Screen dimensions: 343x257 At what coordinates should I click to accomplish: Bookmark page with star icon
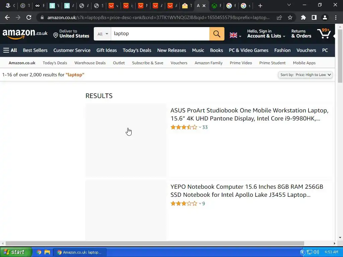pos(290,17)
